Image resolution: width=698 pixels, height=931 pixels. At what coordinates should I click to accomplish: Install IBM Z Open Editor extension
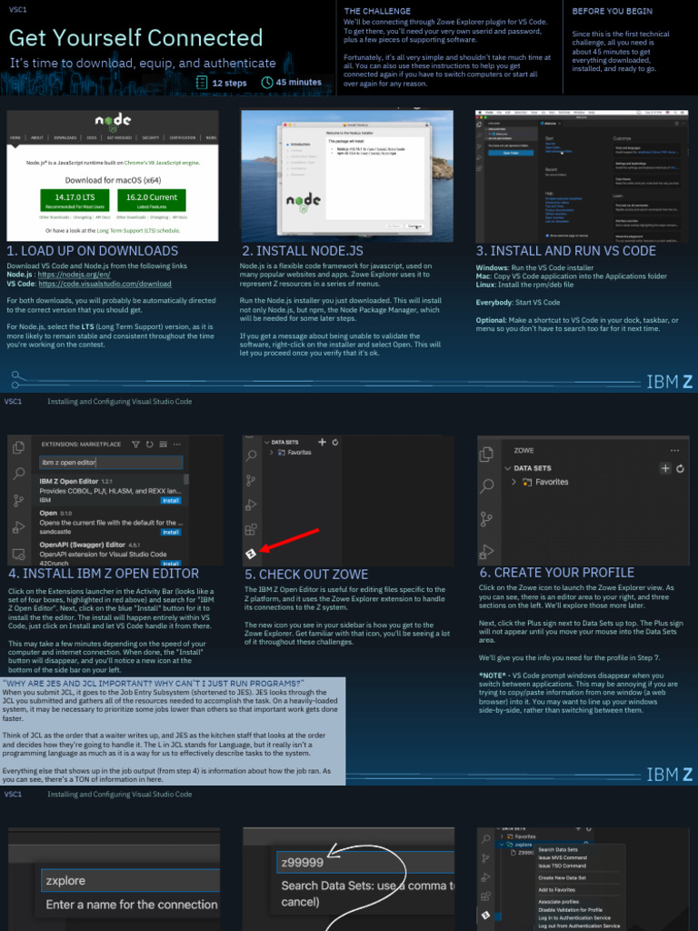click(x=171, y=501)
